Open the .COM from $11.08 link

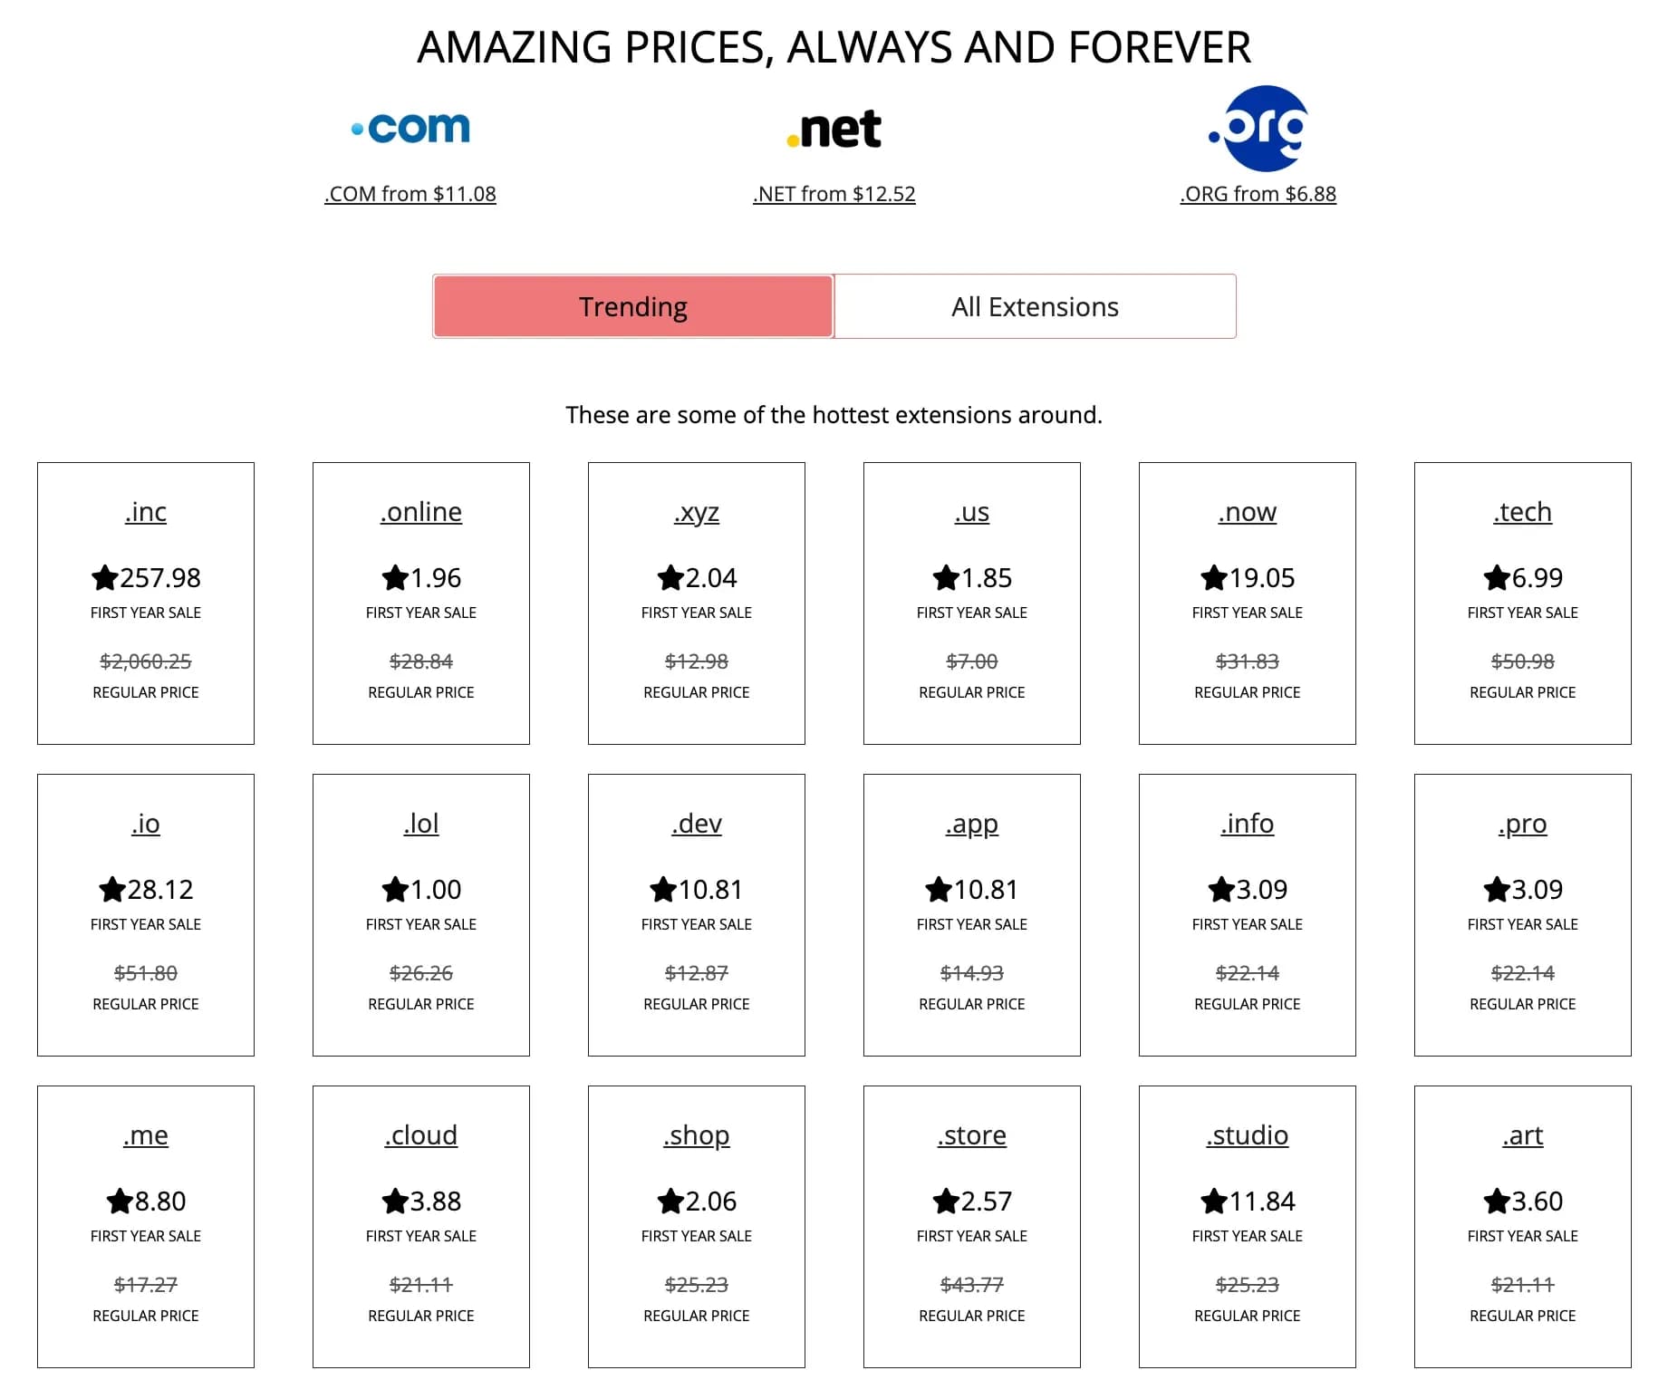coord(410,193)
